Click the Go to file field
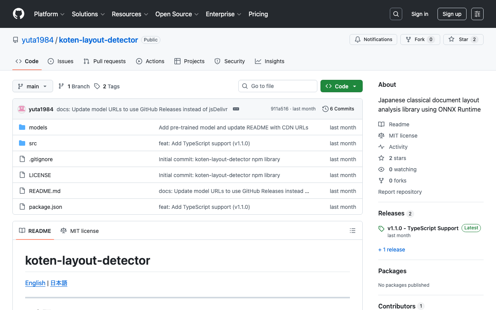This screenshot has width=496, height=310. coord(278,86)
